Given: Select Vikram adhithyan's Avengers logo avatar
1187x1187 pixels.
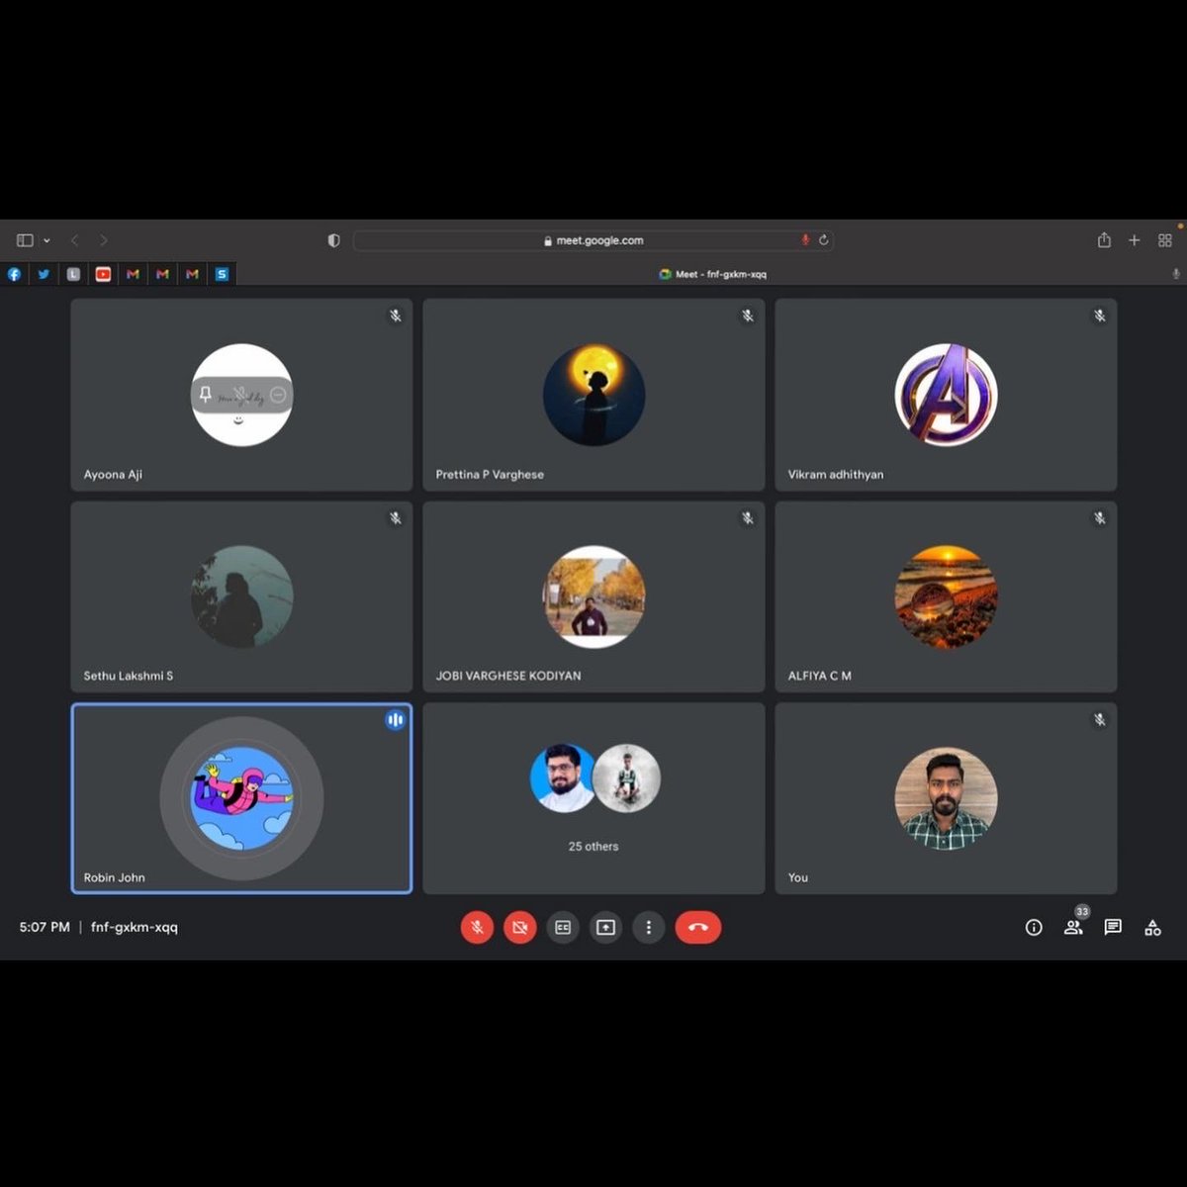Looking at the screenshot, I should pos(946,395).
